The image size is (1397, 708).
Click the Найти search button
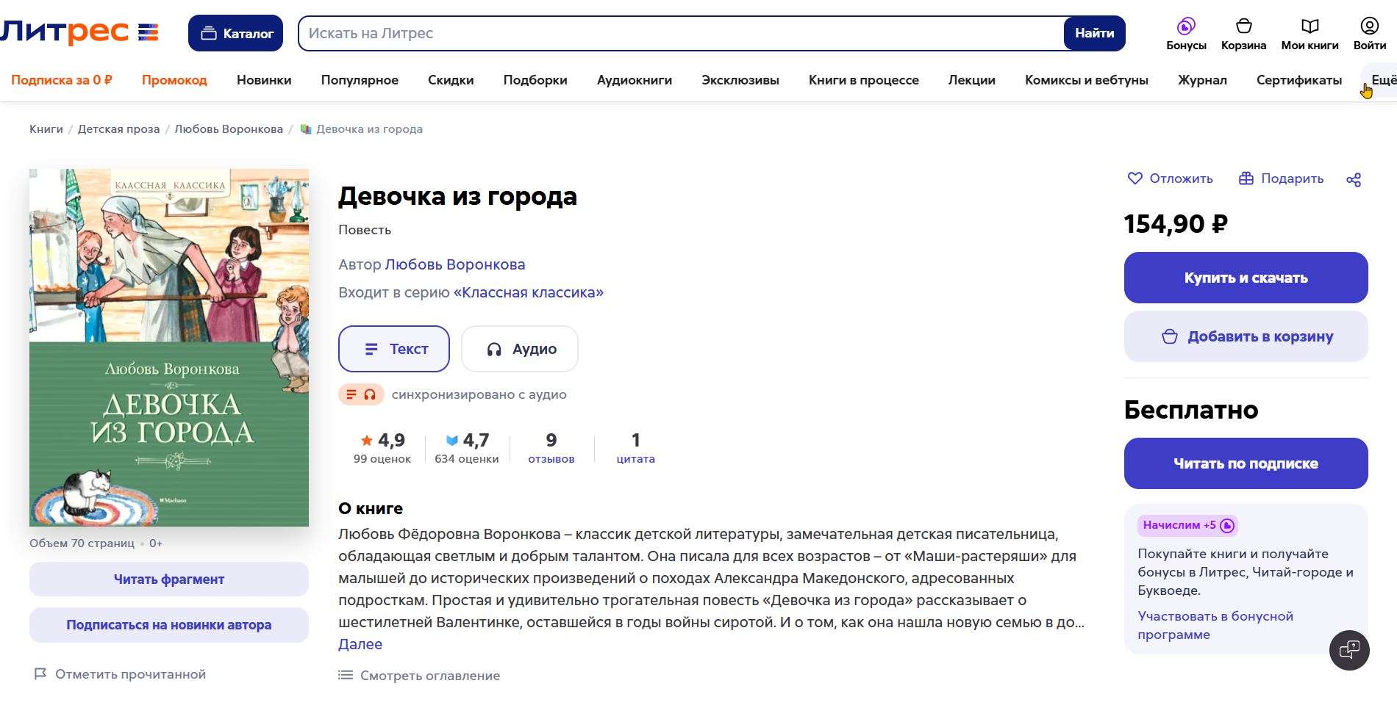[x=1094, y=33]
